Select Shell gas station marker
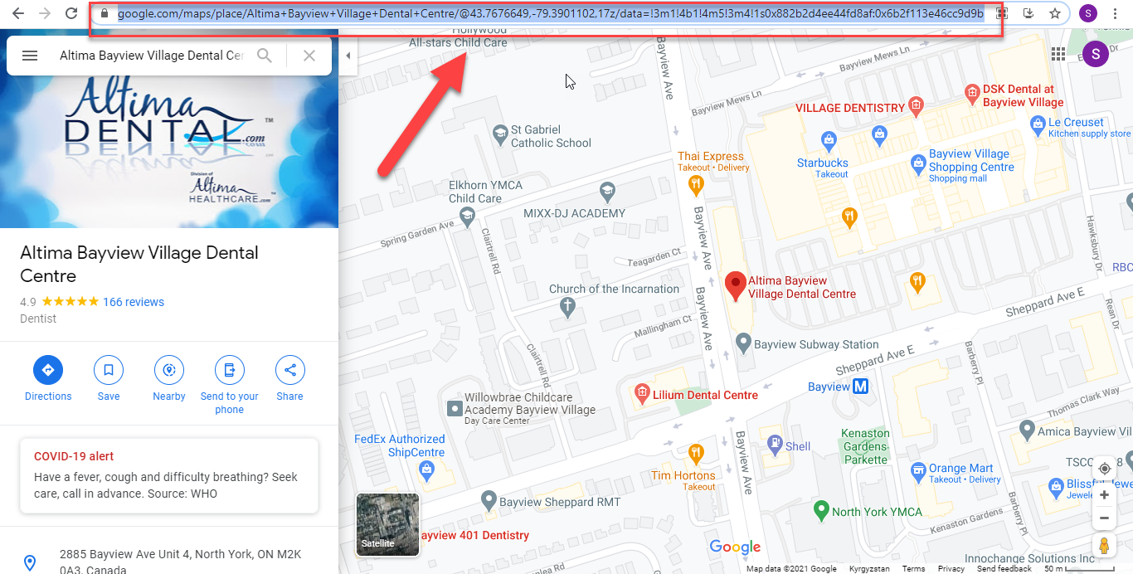 click(775, 445)
